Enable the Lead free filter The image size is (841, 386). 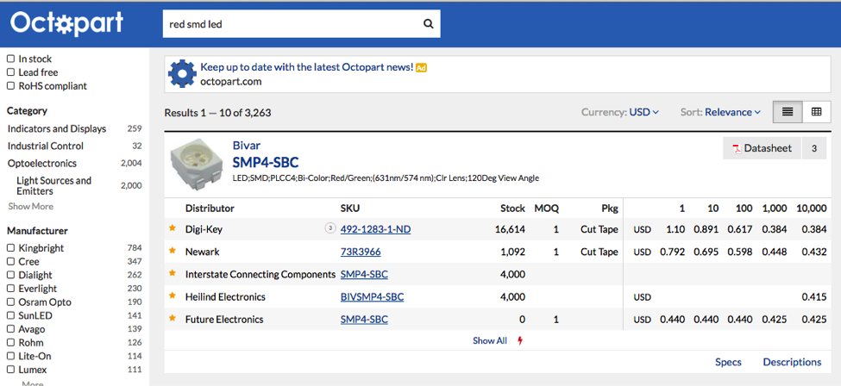(10, 72)
